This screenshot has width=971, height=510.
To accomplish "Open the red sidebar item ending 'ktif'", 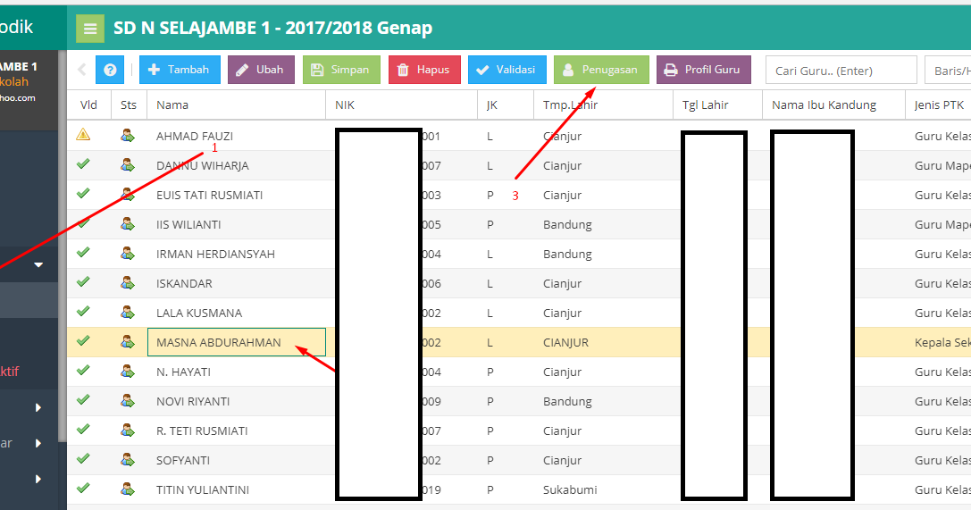I will point(10,372).
